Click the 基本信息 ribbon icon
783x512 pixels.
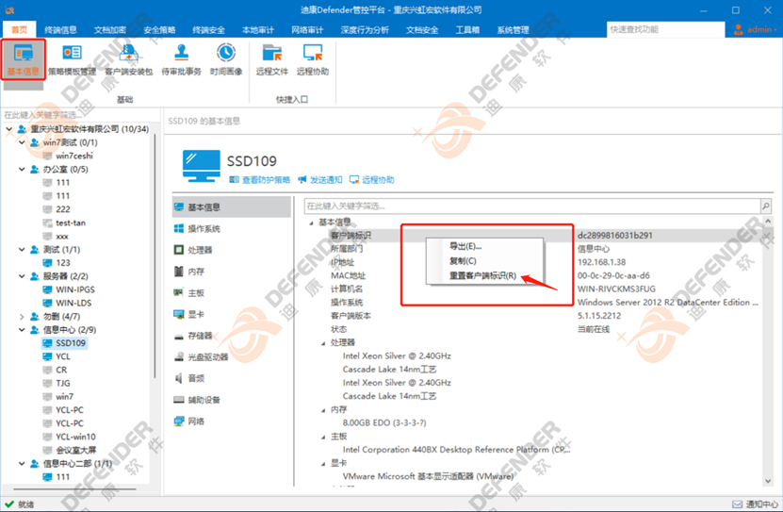coord(24,59)
